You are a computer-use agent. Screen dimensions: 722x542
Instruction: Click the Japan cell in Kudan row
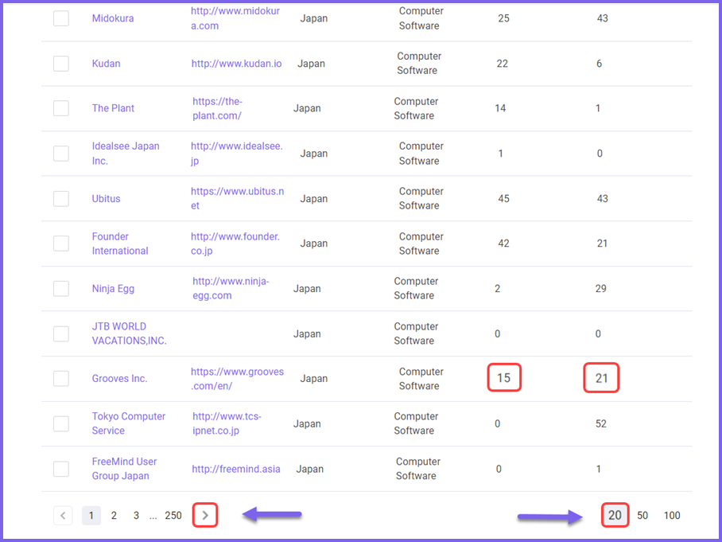(x=311, y=64)
